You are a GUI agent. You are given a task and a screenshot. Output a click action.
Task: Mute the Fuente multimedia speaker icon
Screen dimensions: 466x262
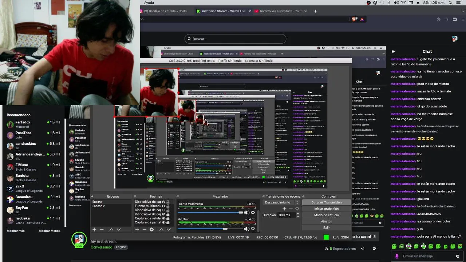click(246, 213)
